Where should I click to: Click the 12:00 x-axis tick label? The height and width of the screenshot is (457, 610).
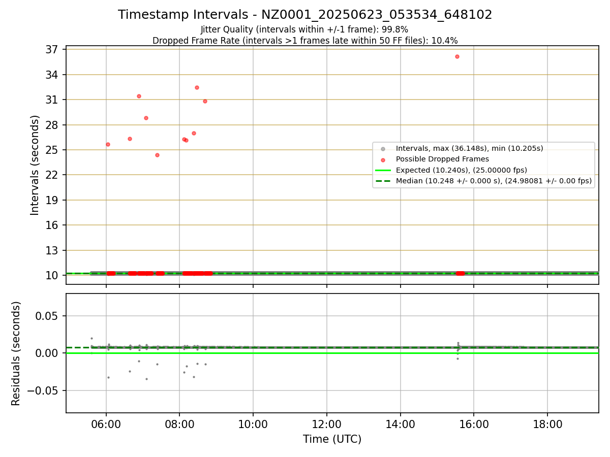tap(327, 425)
